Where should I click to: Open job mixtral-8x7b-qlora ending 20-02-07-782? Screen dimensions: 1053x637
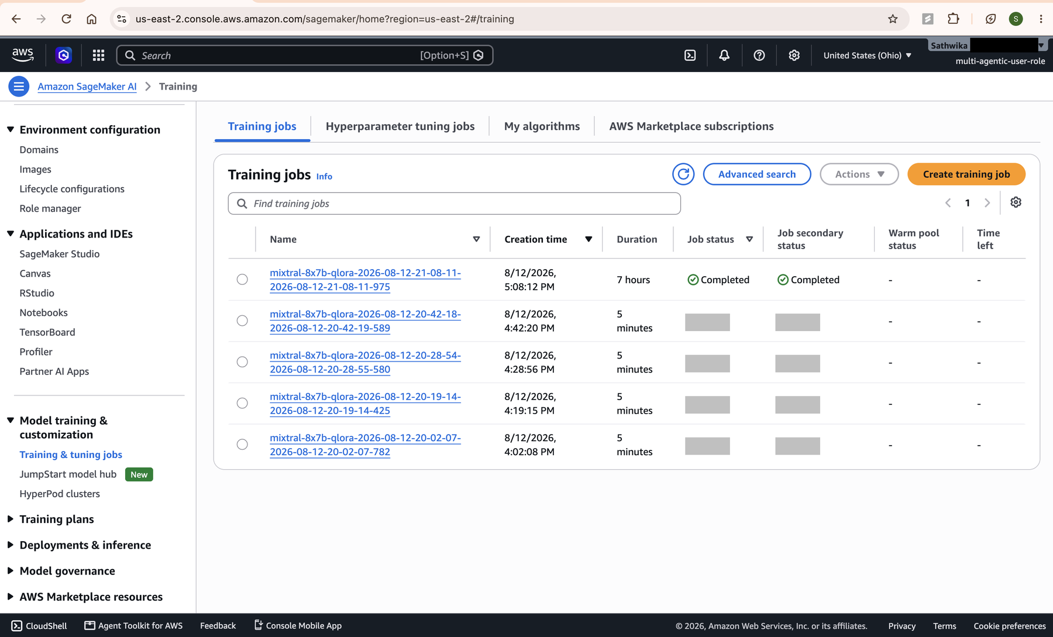click(x=365, y=445)
